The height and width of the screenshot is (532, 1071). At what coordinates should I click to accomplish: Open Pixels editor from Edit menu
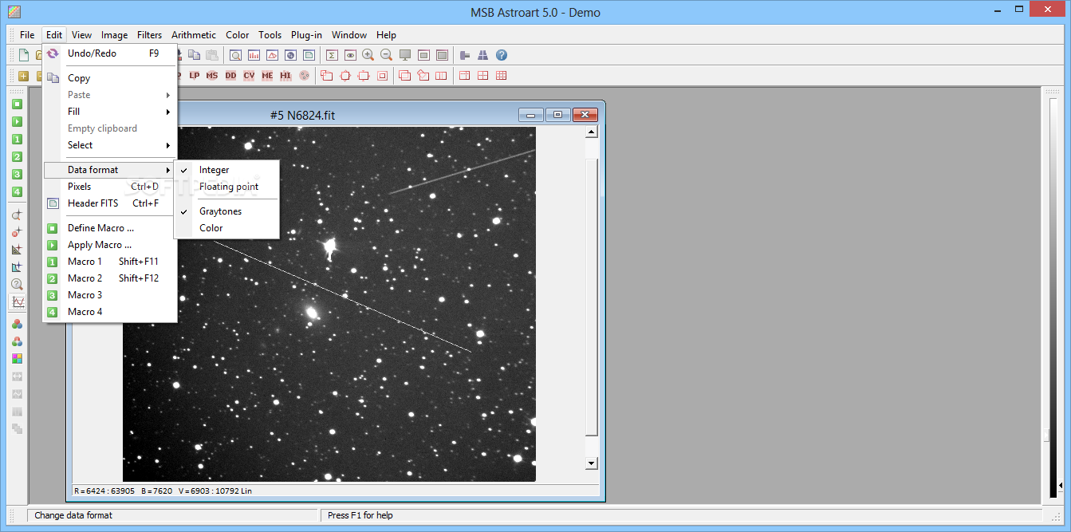click(x=109, y=187)
